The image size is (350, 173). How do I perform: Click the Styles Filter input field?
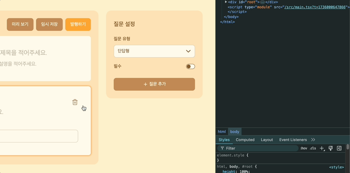pos(258,148)
